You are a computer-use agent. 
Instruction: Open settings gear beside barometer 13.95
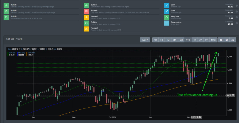[x=237, y=6]
